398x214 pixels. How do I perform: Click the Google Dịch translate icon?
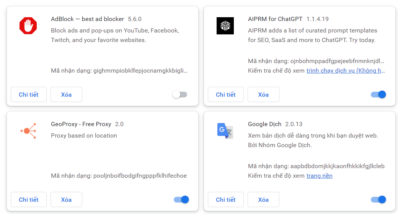tap(225, 131)
